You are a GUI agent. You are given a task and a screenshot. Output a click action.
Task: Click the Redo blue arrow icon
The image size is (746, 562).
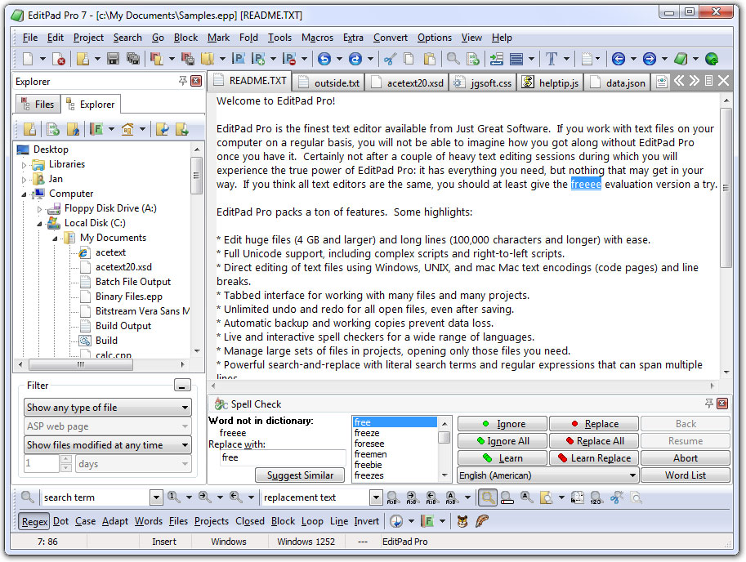tap(355, 59)
